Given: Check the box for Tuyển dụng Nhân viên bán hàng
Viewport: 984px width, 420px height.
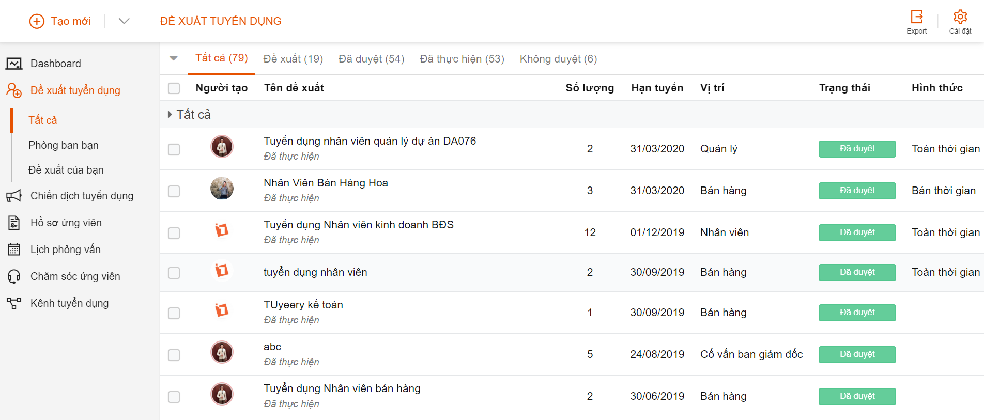Looking at the screenshot, I should pyautogui.click(x=174, y=397).
